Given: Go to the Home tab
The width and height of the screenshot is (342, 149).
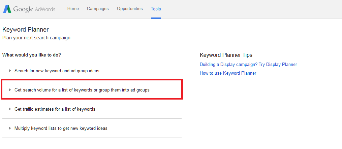Looking at the screenshot, I should (73, 9).
